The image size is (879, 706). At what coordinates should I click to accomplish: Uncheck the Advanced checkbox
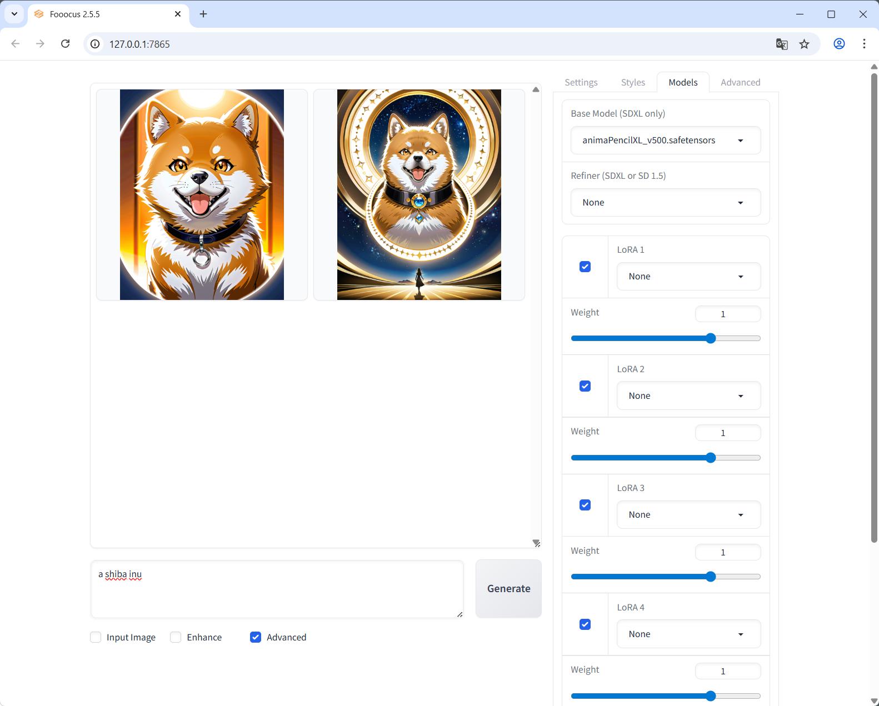[x=256, y=637]
